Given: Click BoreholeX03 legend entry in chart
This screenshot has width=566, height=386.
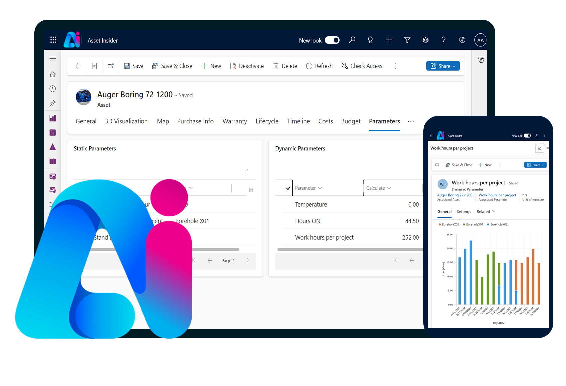Looking at the screenshot, I should (449, 225).
